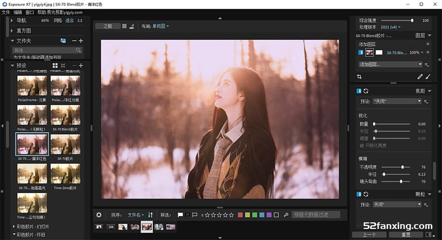Open the 处理版本 2021 (v4) dropdown
The width and height of the screenshot is (442, 240).
pyautogui.click(x=390, y=27)
